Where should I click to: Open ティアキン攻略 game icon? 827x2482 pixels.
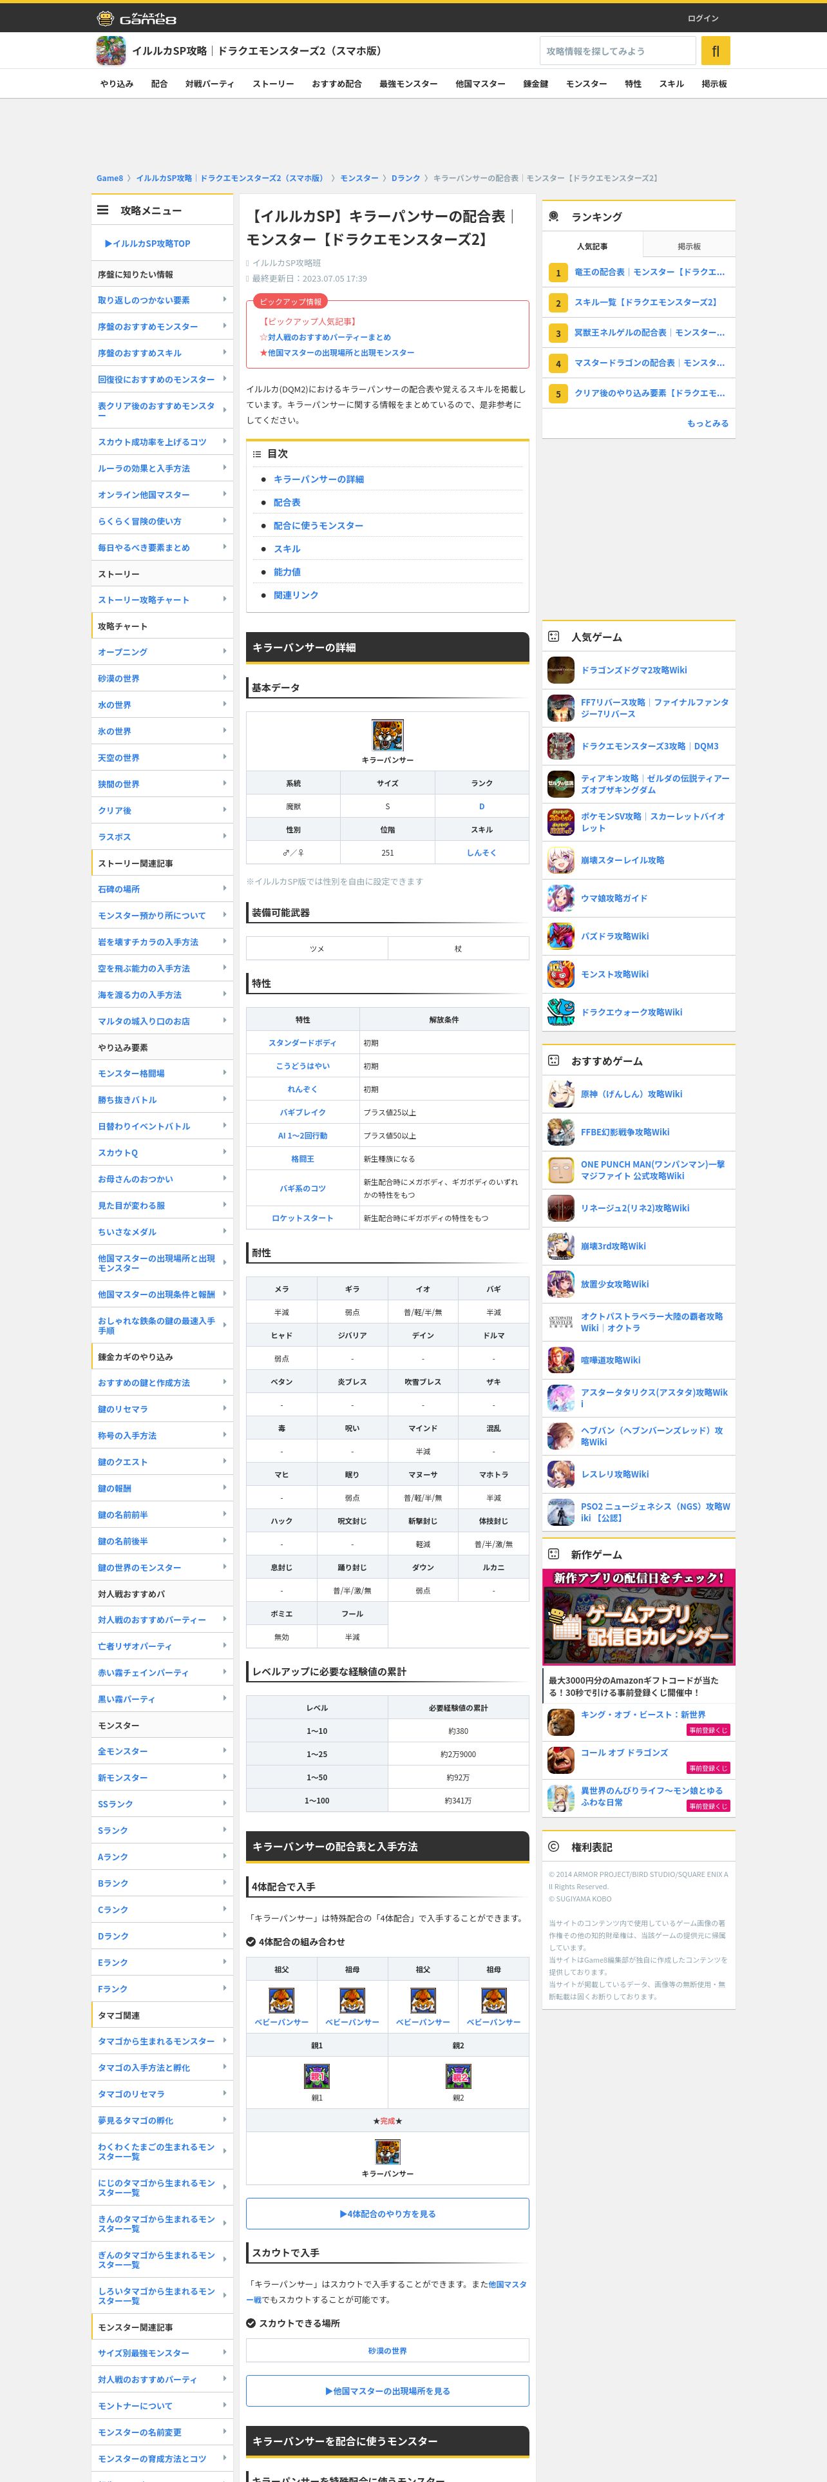point(560,784)
